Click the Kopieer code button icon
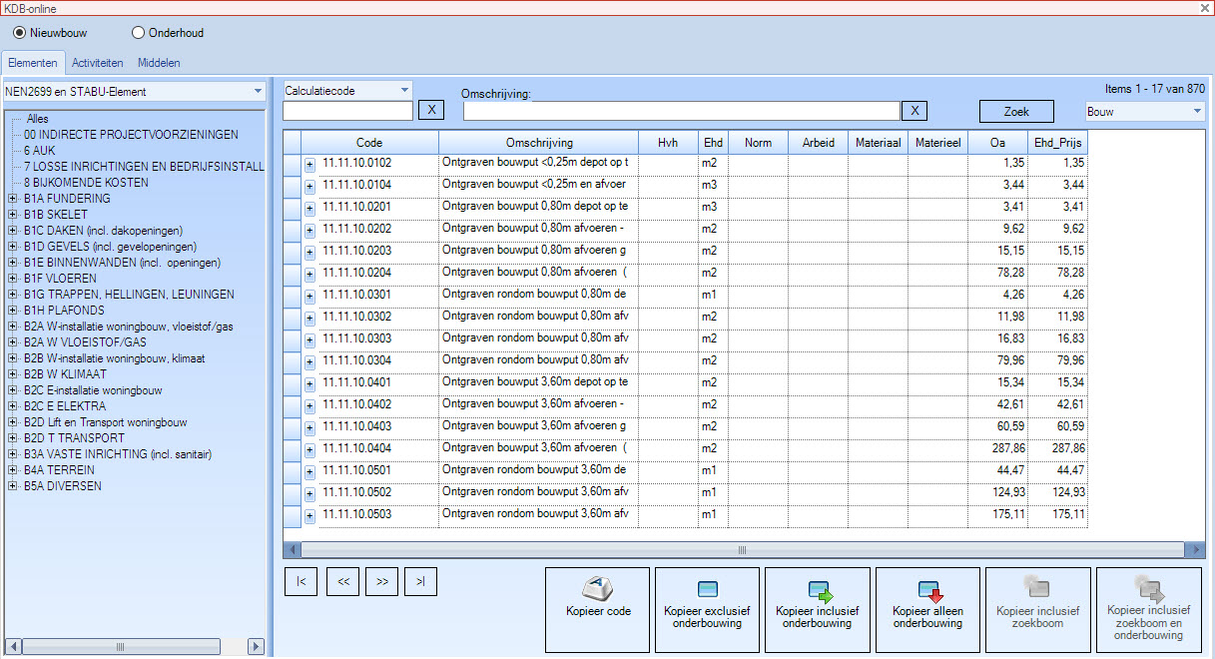Image resolution: width=1215 pixels, height=659 pixels. coord(597,589)
